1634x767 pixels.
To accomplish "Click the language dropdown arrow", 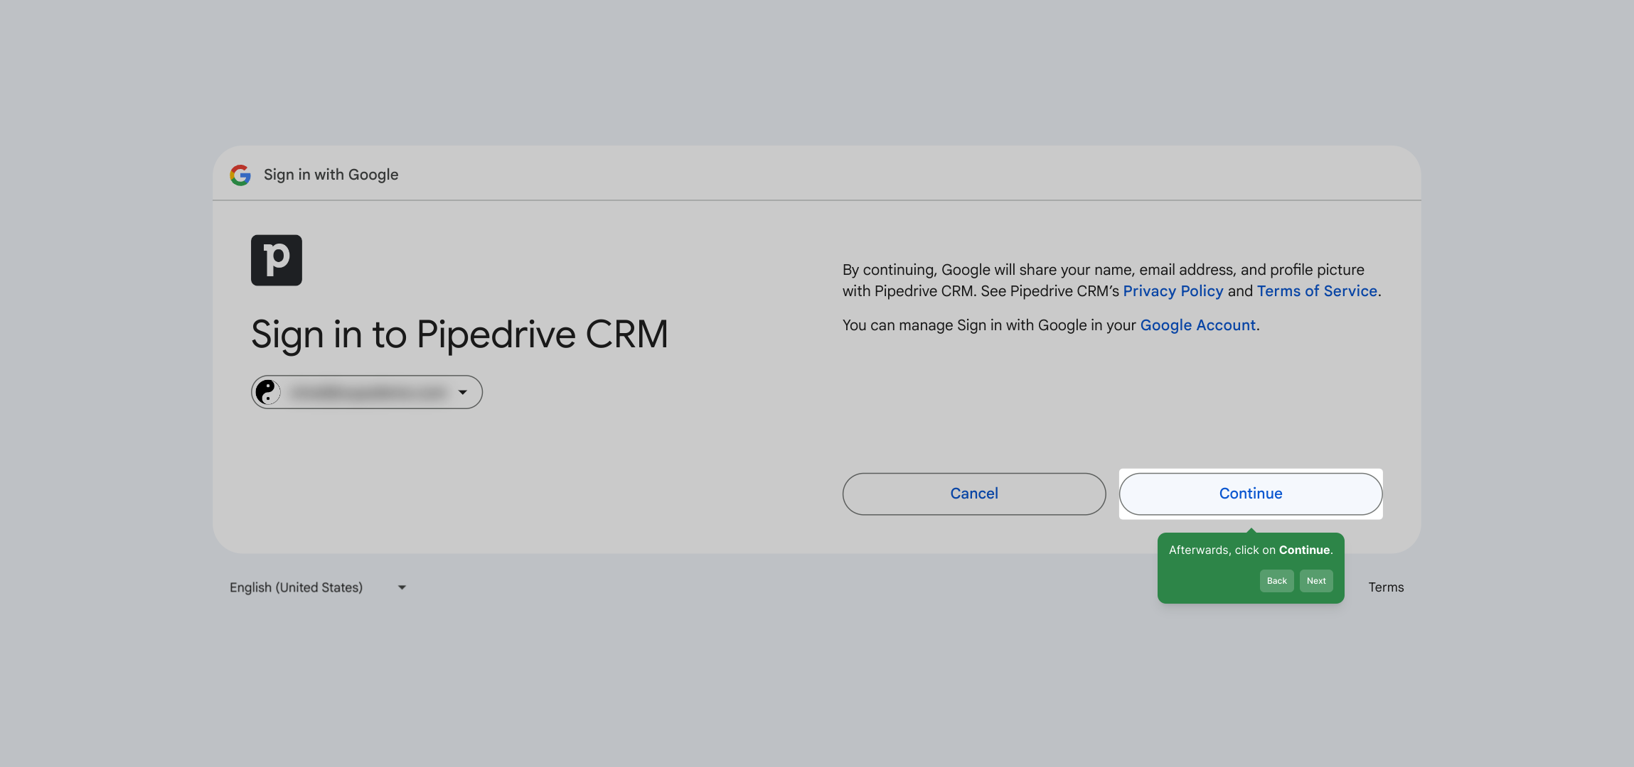I will 402,587.
